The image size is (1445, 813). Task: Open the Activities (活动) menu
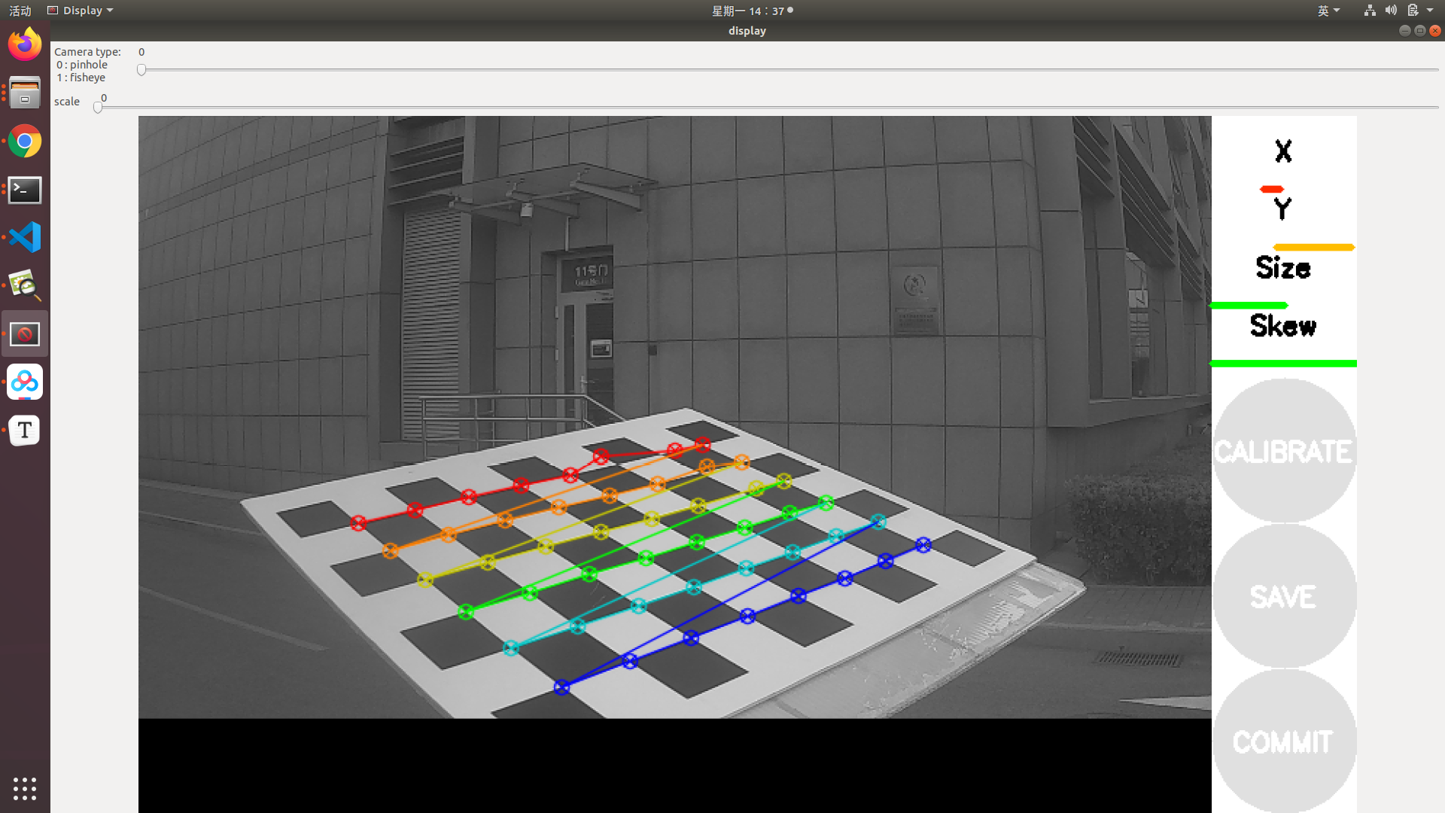click(x=20, y=10)
